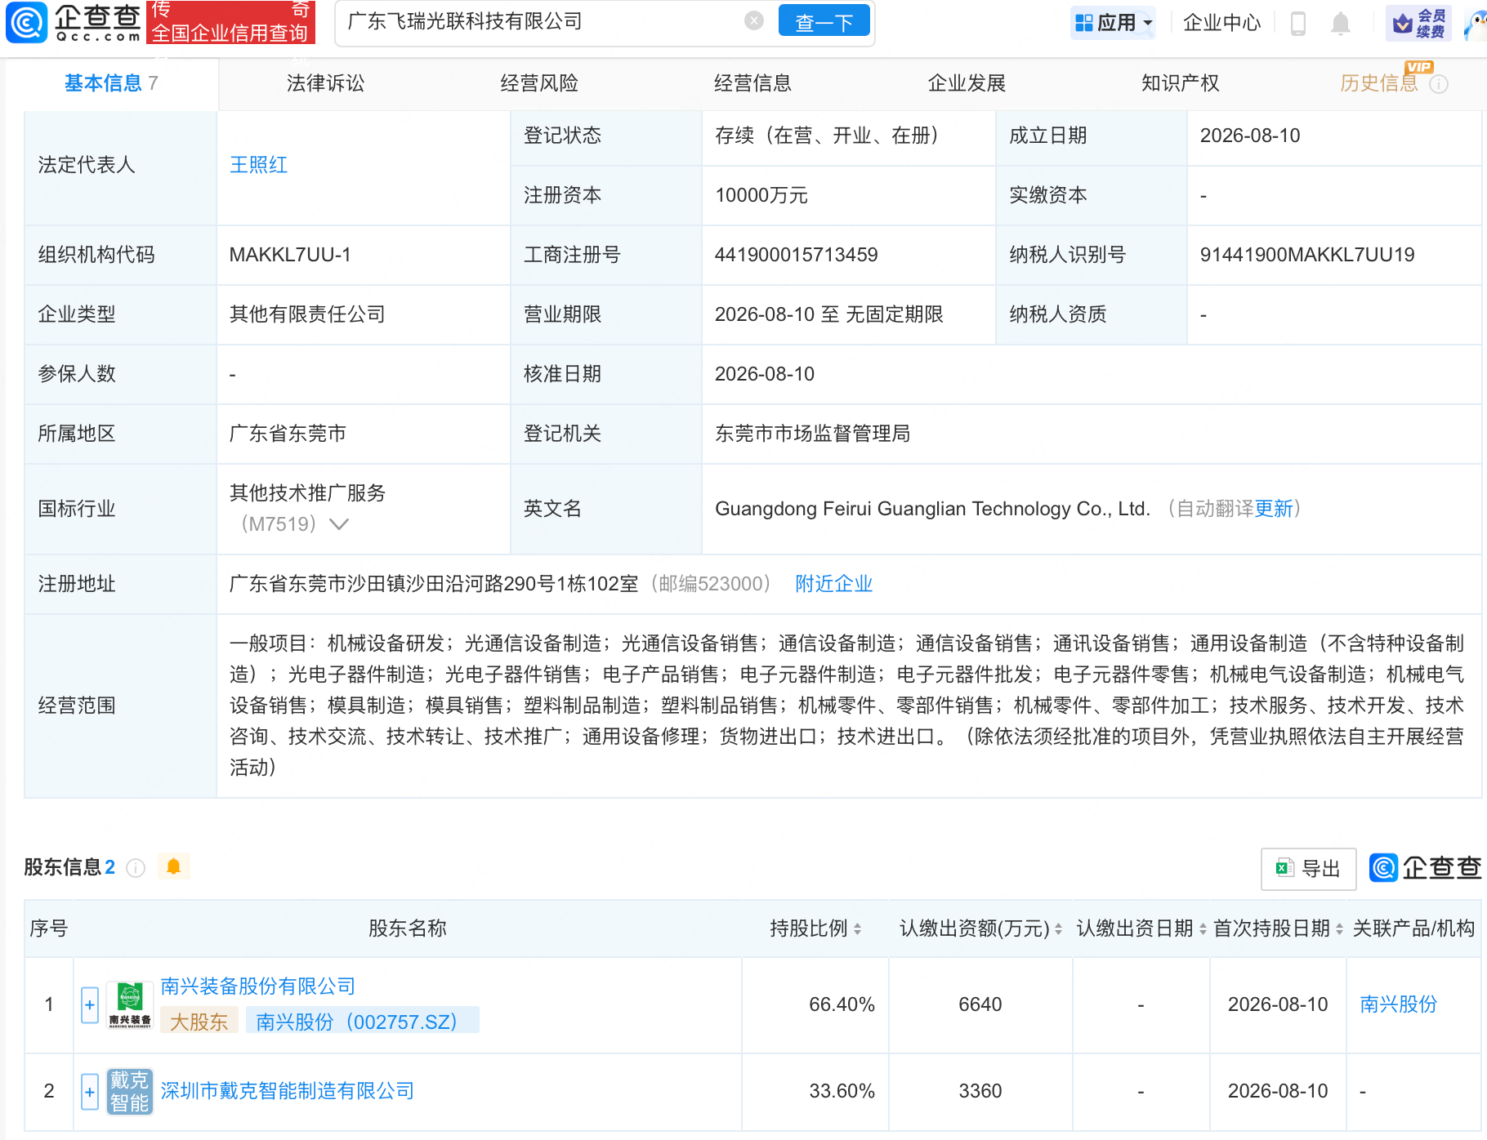Click 戴克智能 company logo thumbnail
This screenshot has height=1140, width=1487.
click(130, 1092)
